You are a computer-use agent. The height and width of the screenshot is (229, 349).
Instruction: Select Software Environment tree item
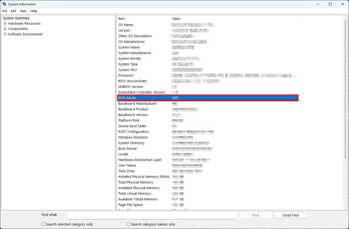[x=25, y=34]
